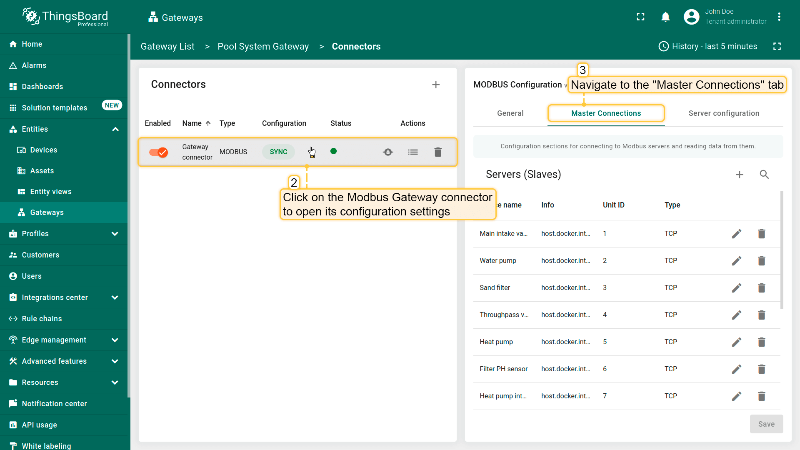
Task: Open the History last 5 minutes selector
Action: coord(707,46)
